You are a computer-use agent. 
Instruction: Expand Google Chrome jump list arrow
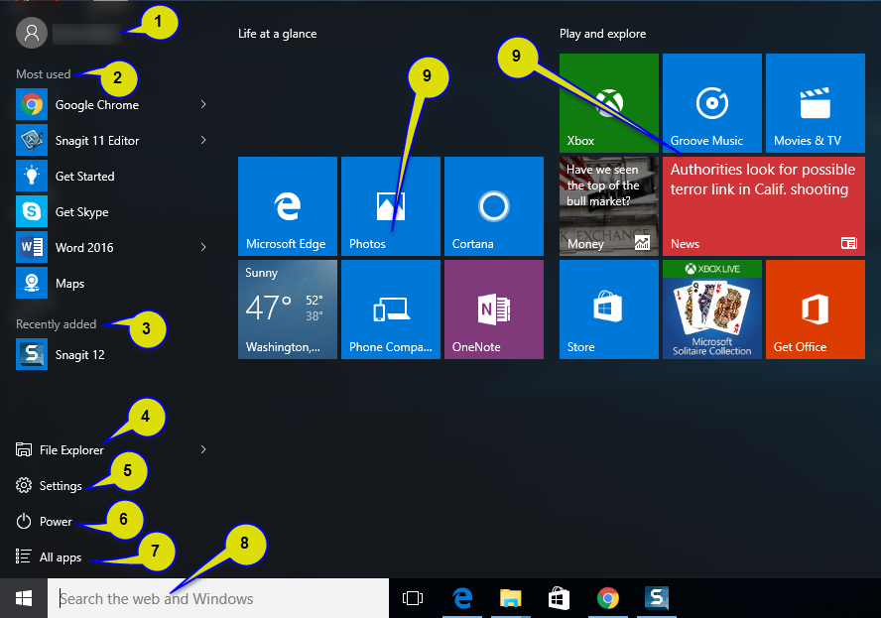coord(203,104)
